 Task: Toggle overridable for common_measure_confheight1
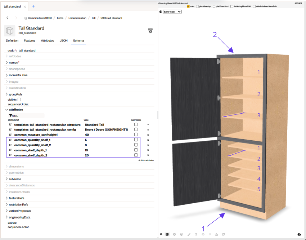(136, 135)
